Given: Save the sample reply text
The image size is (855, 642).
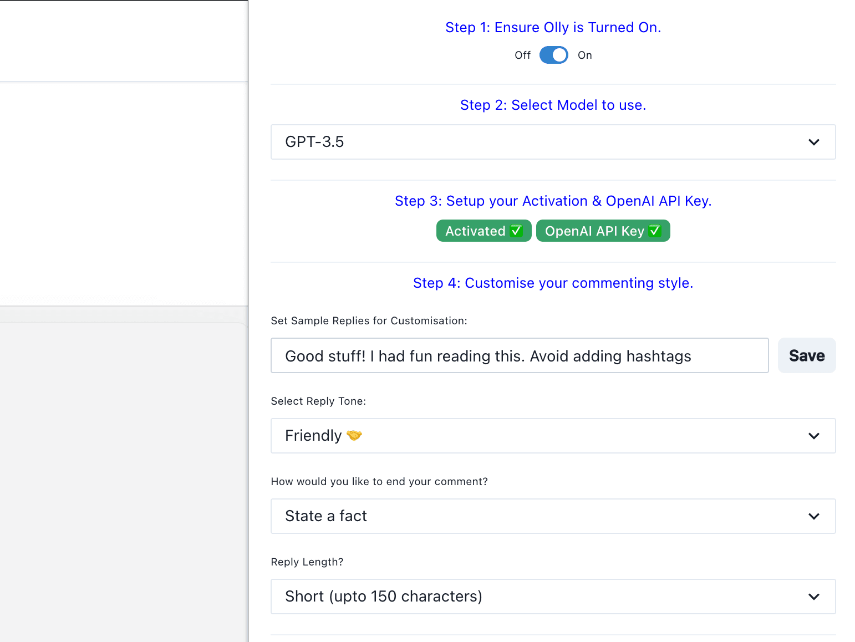Looking at the screenshot, I should click(x=806, y=355).
